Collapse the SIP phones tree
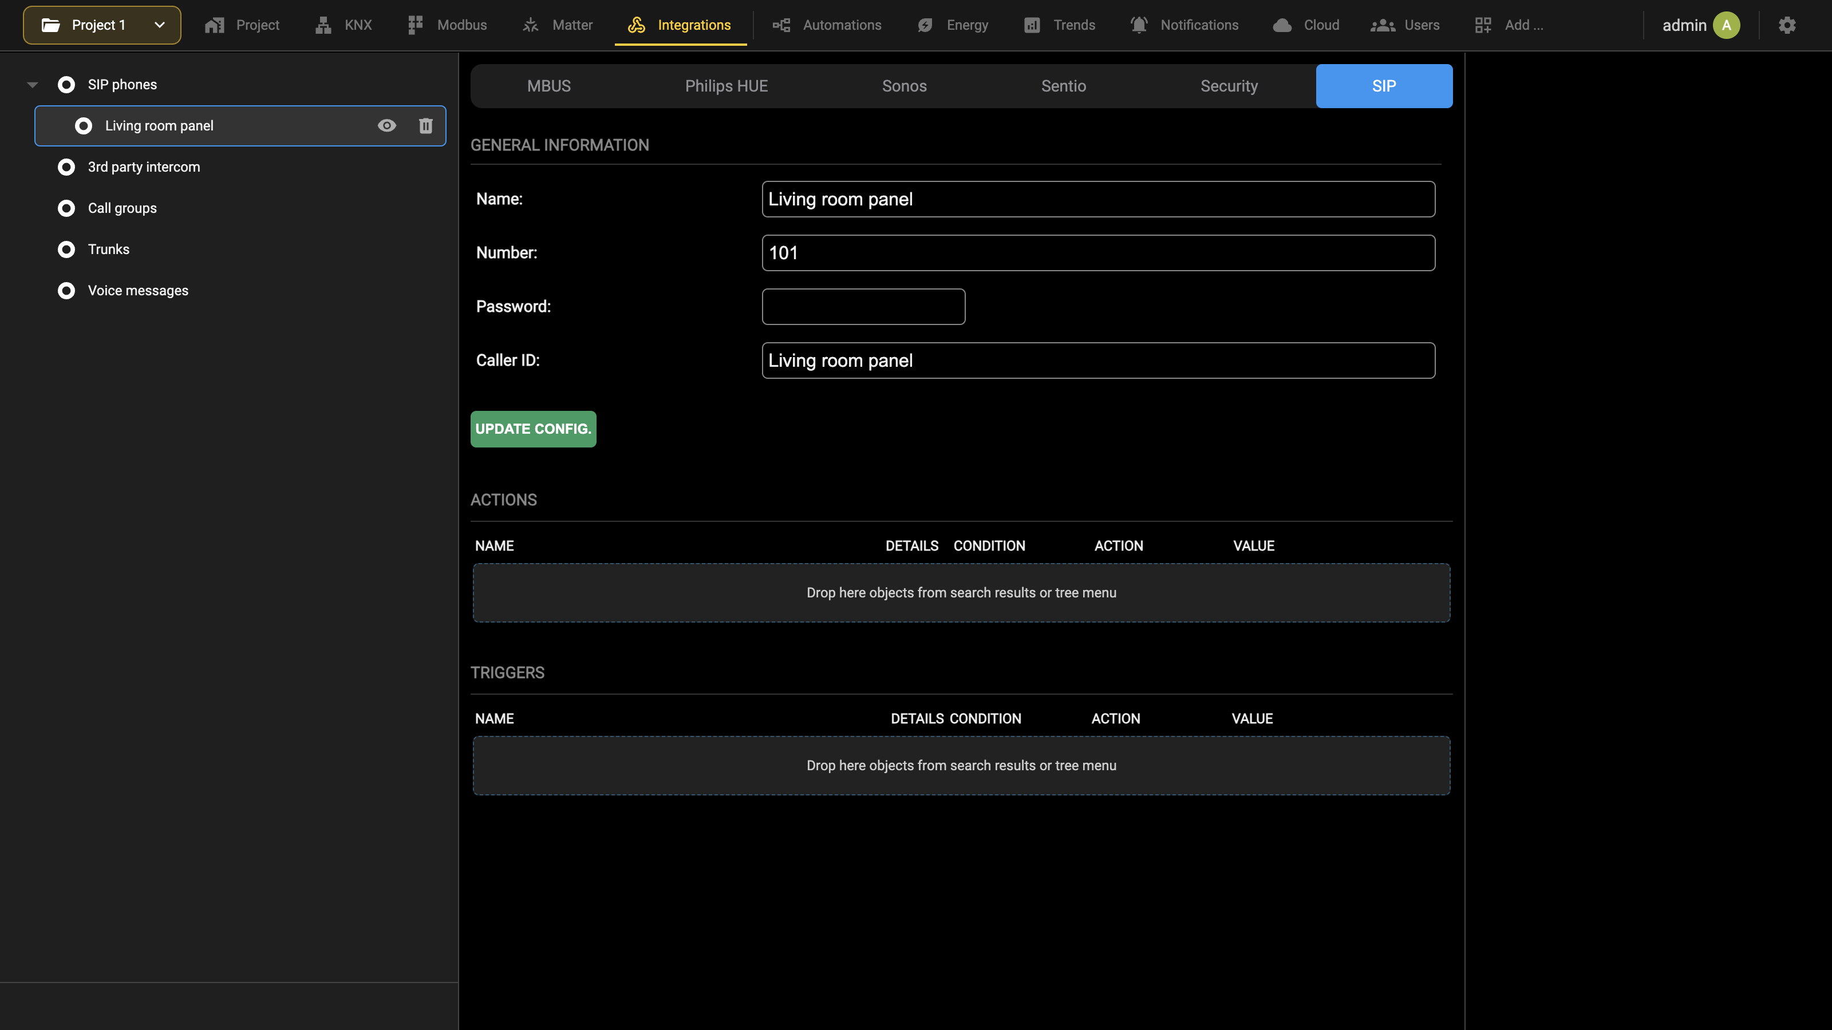Viewport: 1832px width, 1030px height. pos(33,85)
